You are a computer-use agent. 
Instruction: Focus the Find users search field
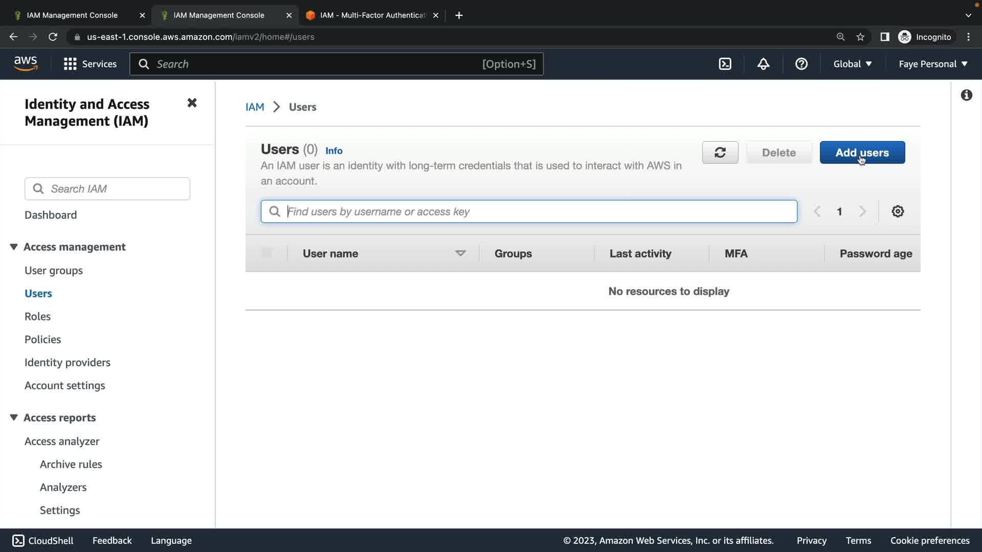[x=537, y=212]
